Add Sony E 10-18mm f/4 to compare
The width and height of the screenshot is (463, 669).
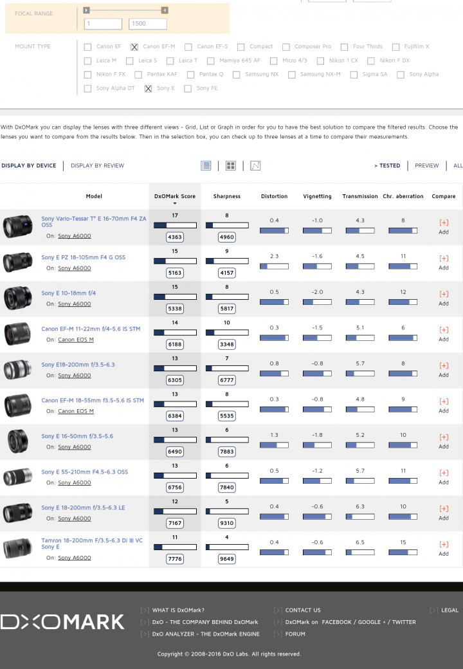444,298
